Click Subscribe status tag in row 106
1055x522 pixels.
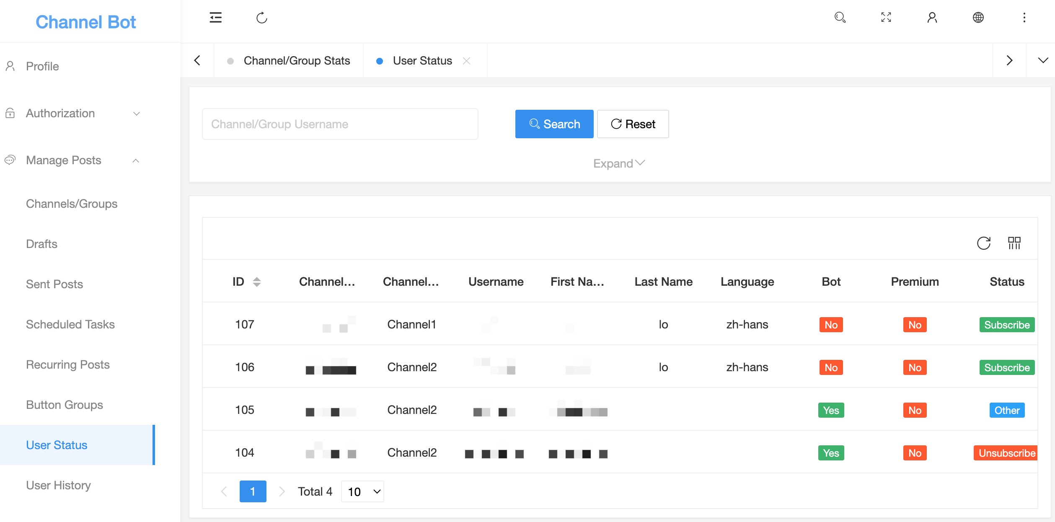coord(1007,367)
